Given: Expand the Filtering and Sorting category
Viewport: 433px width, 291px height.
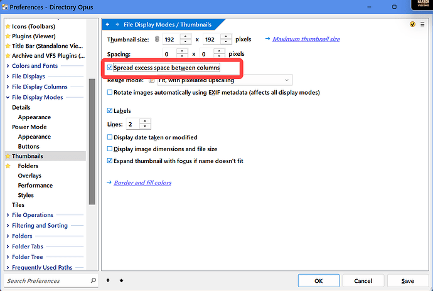Looking at the screenshot, I should tap(8, 225).
